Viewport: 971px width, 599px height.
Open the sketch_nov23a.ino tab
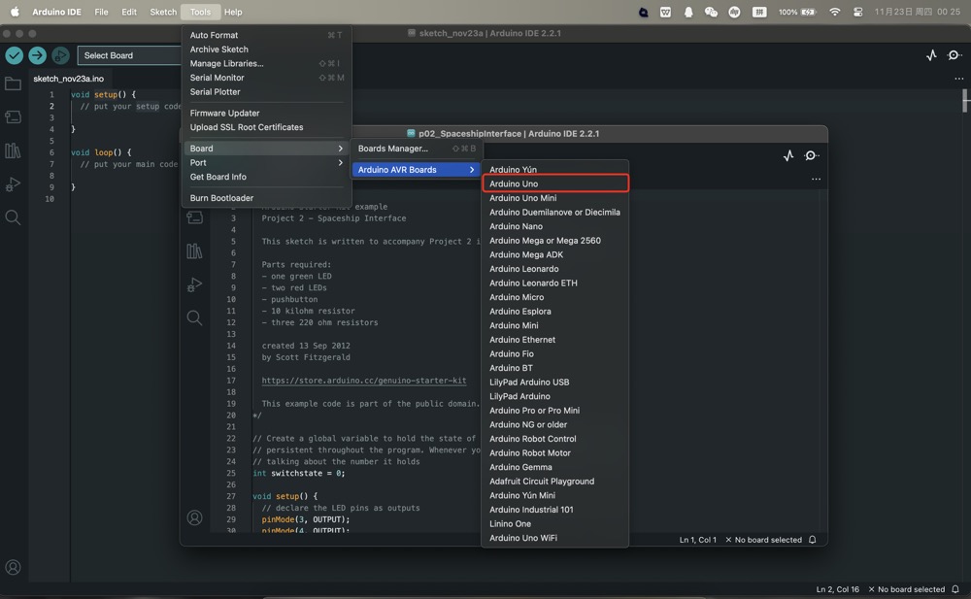(x=68, y=79)
